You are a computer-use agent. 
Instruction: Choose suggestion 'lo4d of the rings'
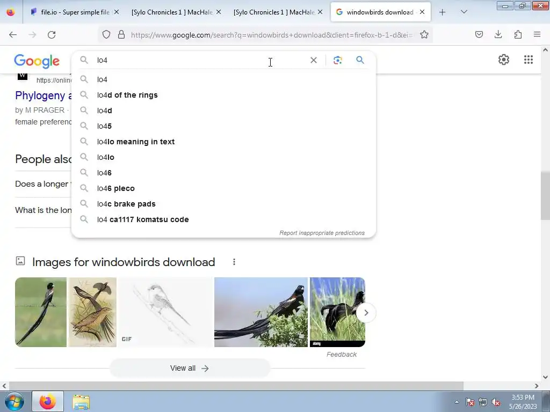223,95
